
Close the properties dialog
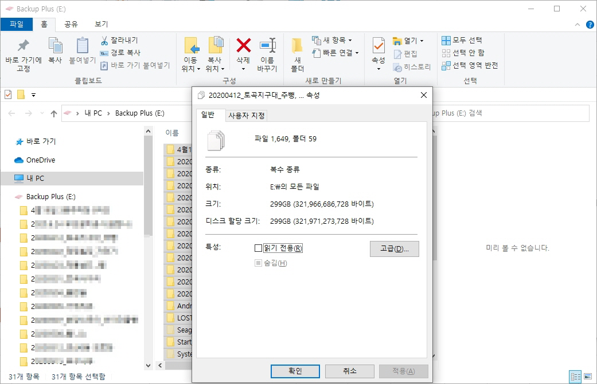(x=423, y=95)
